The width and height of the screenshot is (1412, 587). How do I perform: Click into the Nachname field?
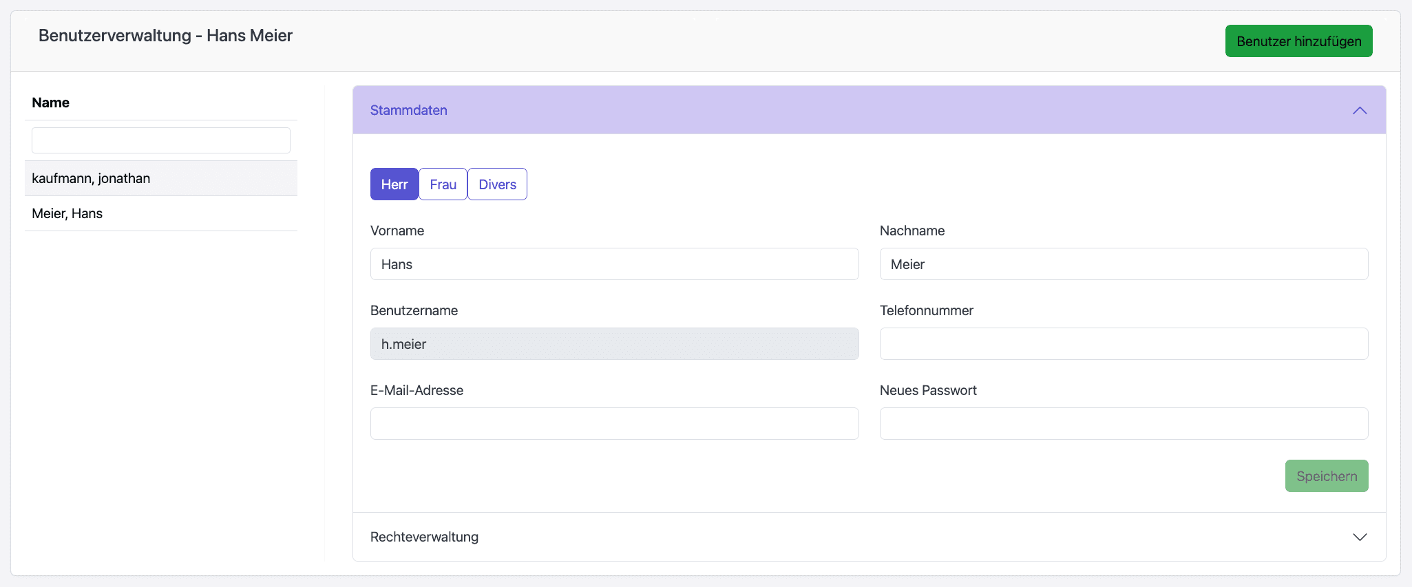[1124, 264]
